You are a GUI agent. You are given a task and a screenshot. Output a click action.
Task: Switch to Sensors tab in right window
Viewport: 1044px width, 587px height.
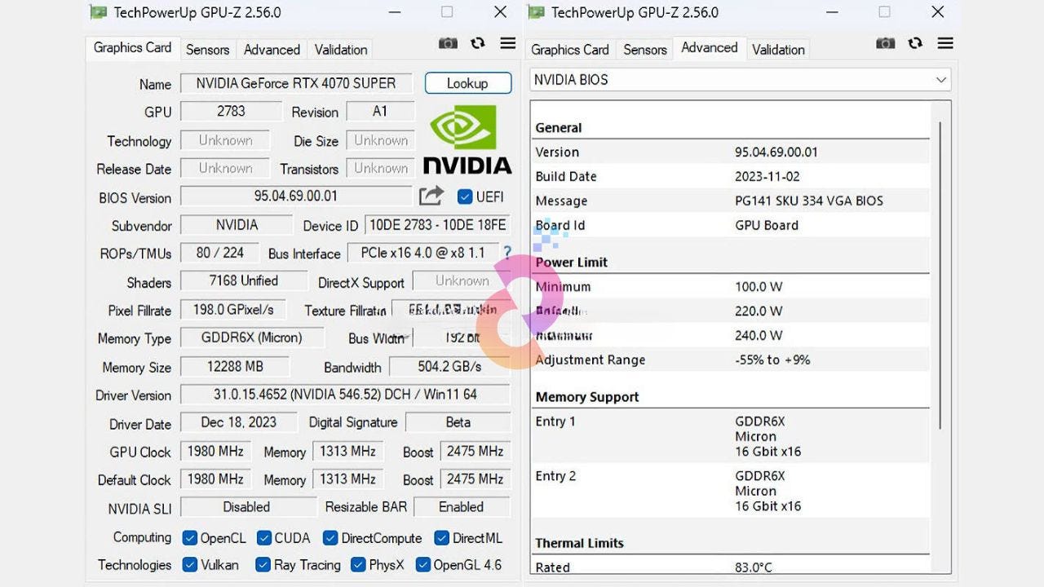645,49
